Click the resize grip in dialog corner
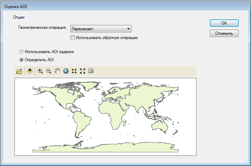Viewport: 251px width, 166px height. [x=247, y=162]
